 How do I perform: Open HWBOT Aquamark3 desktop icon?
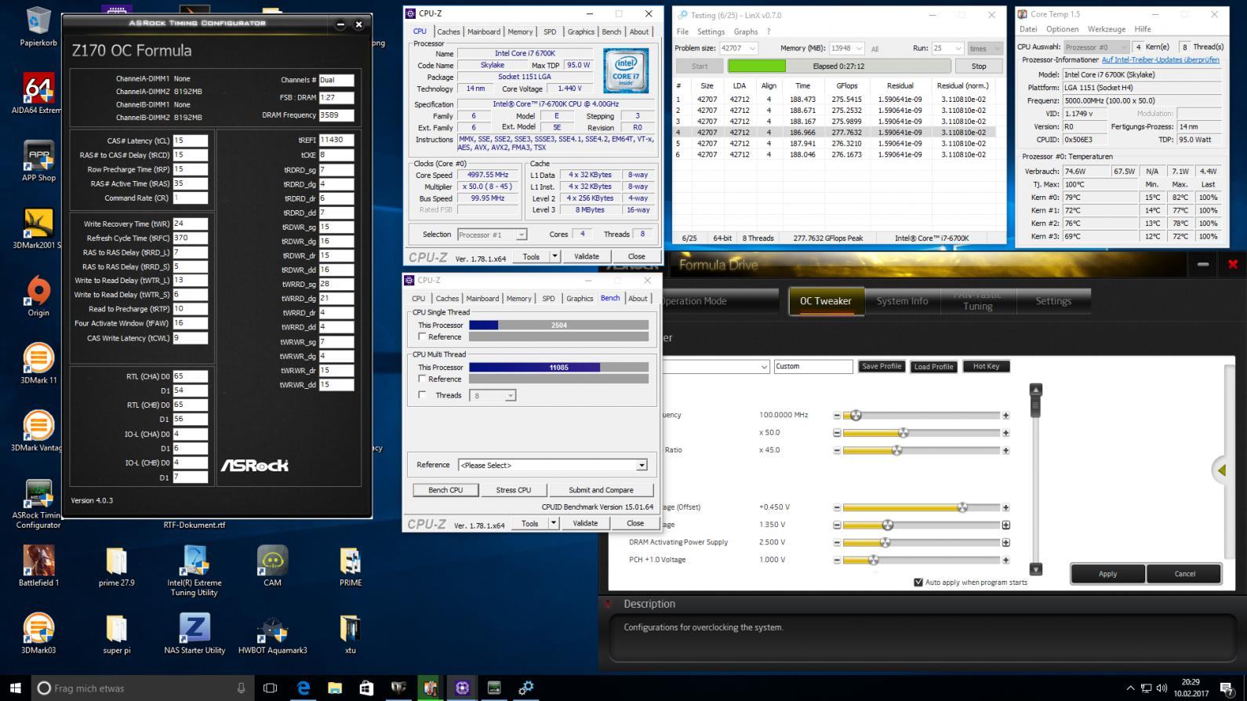tap(272, 633)
